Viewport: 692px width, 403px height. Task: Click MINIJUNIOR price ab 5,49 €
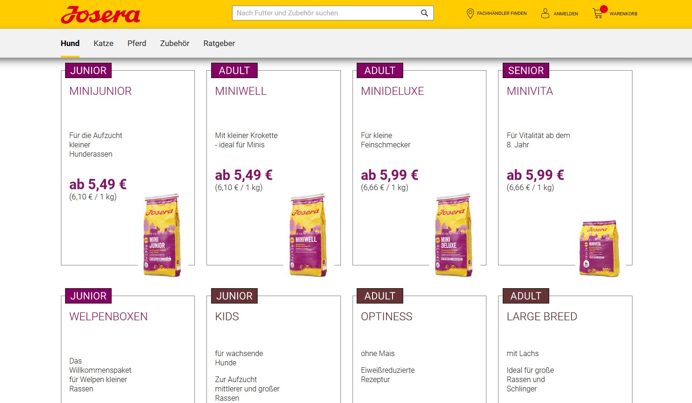[x=98, y=185]
